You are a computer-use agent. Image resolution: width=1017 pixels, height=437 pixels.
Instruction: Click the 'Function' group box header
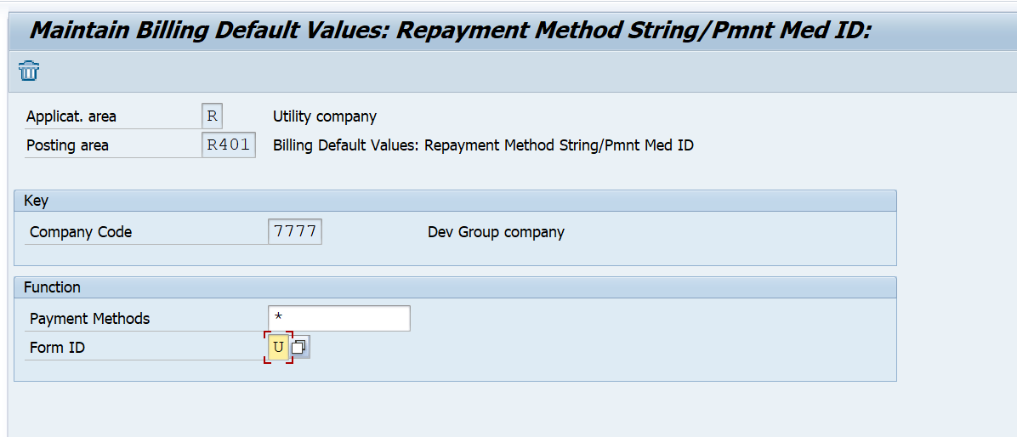tap(455, 287)
